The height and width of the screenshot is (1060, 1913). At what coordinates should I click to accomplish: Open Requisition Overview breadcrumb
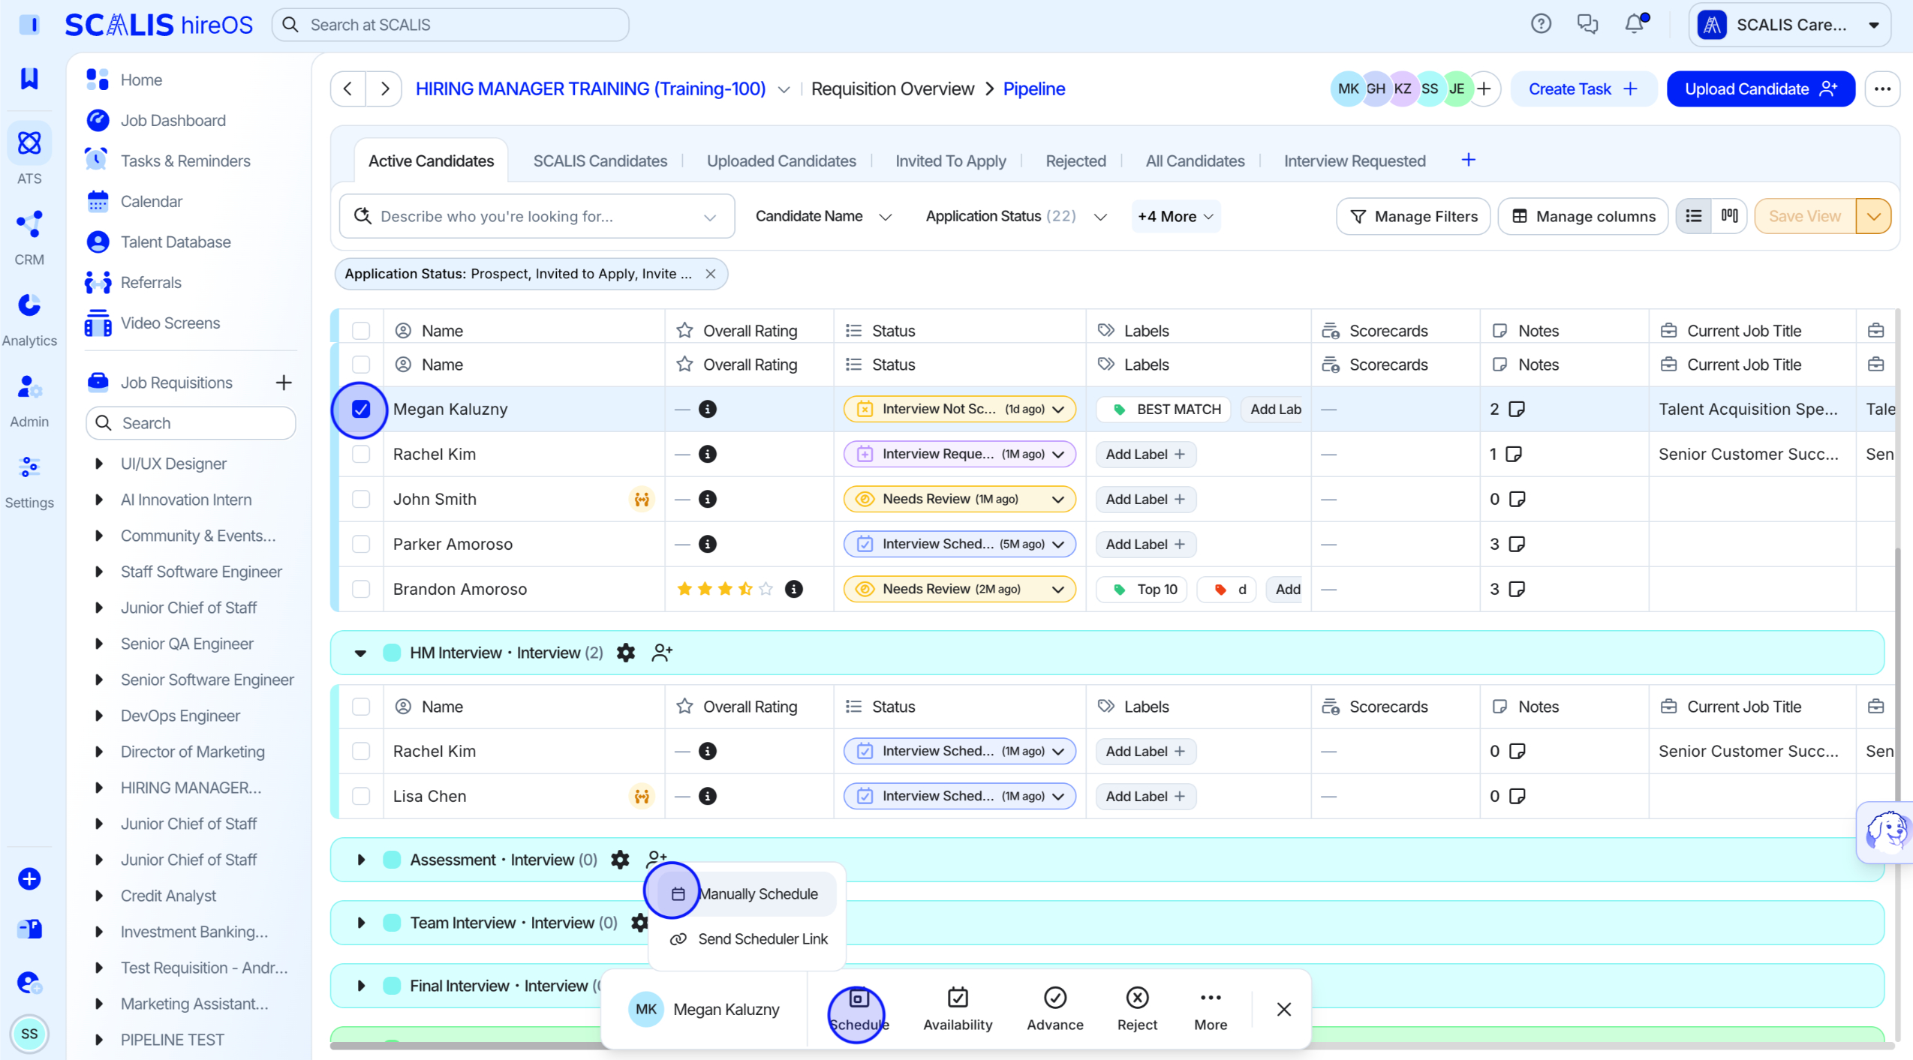pos(892,89)
